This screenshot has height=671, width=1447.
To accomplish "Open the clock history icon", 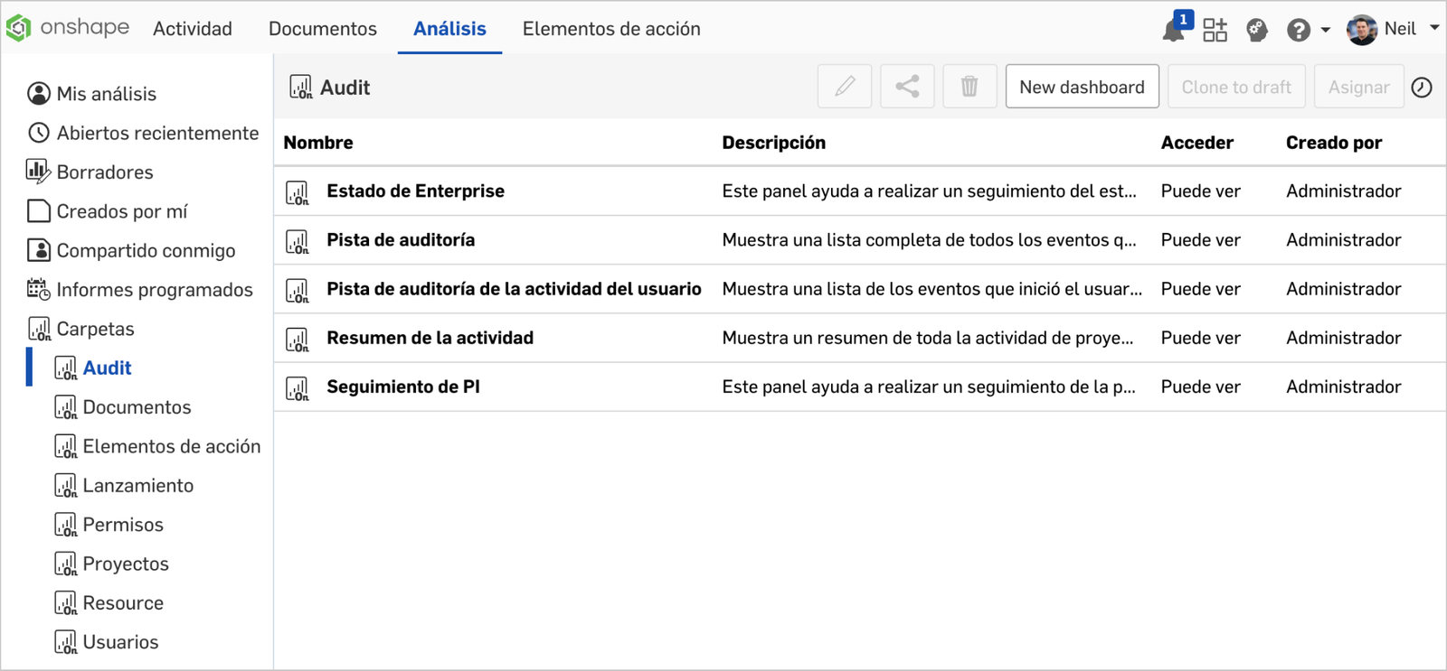I will click(1422, 88).
